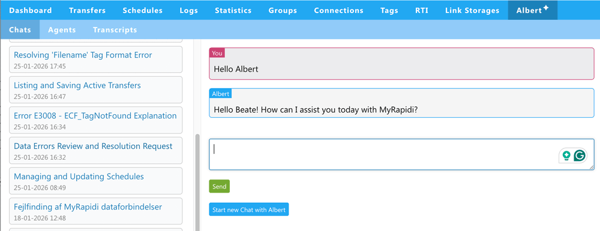Click the Send button
Screen dimensions: 600x231
pyautogui.click(x=219, y=186)
